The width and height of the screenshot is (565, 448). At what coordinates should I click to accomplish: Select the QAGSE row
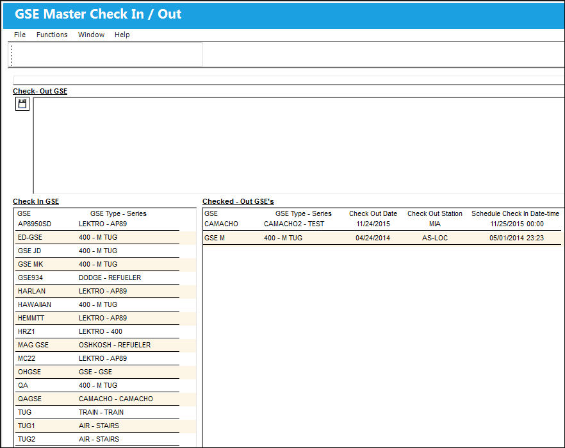97,399
